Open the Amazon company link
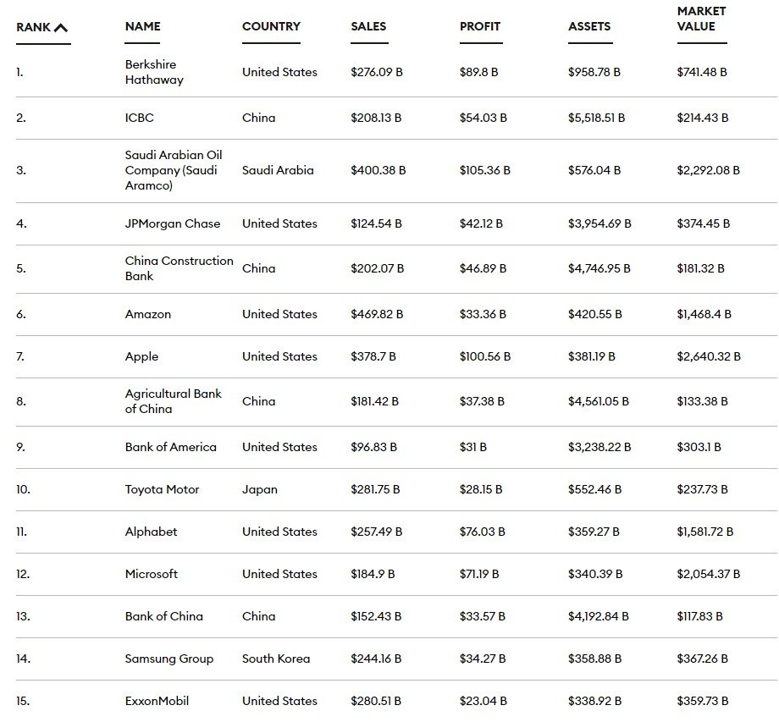Screen dimensions: 779x722 pyautogui.click(x=148, y=314)
